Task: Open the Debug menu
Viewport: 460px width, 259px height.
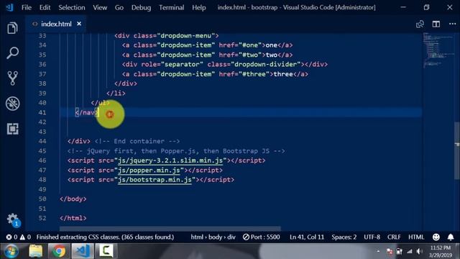Action: click(x=141, y=7)
